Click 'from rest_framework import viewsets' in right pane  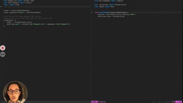[109, 1]
